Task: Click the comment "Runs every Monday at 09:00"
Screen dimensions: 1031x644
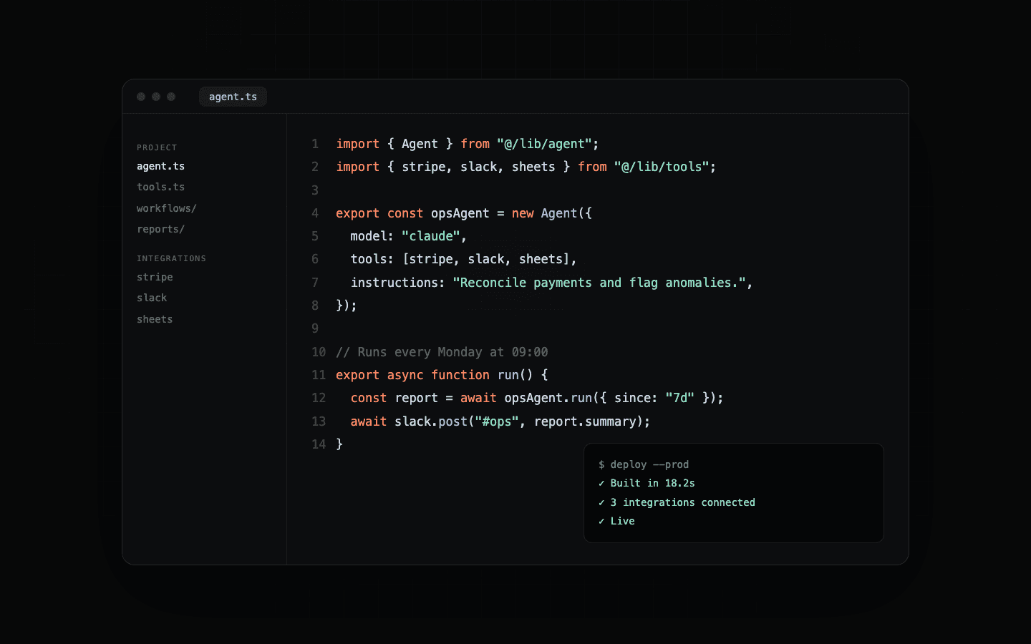Action: click(442, 352)
